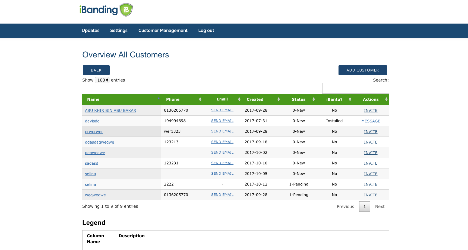Viewport: 468px width, 250px height.
Task: Click the iBanding logo
Action: [106, 10]
